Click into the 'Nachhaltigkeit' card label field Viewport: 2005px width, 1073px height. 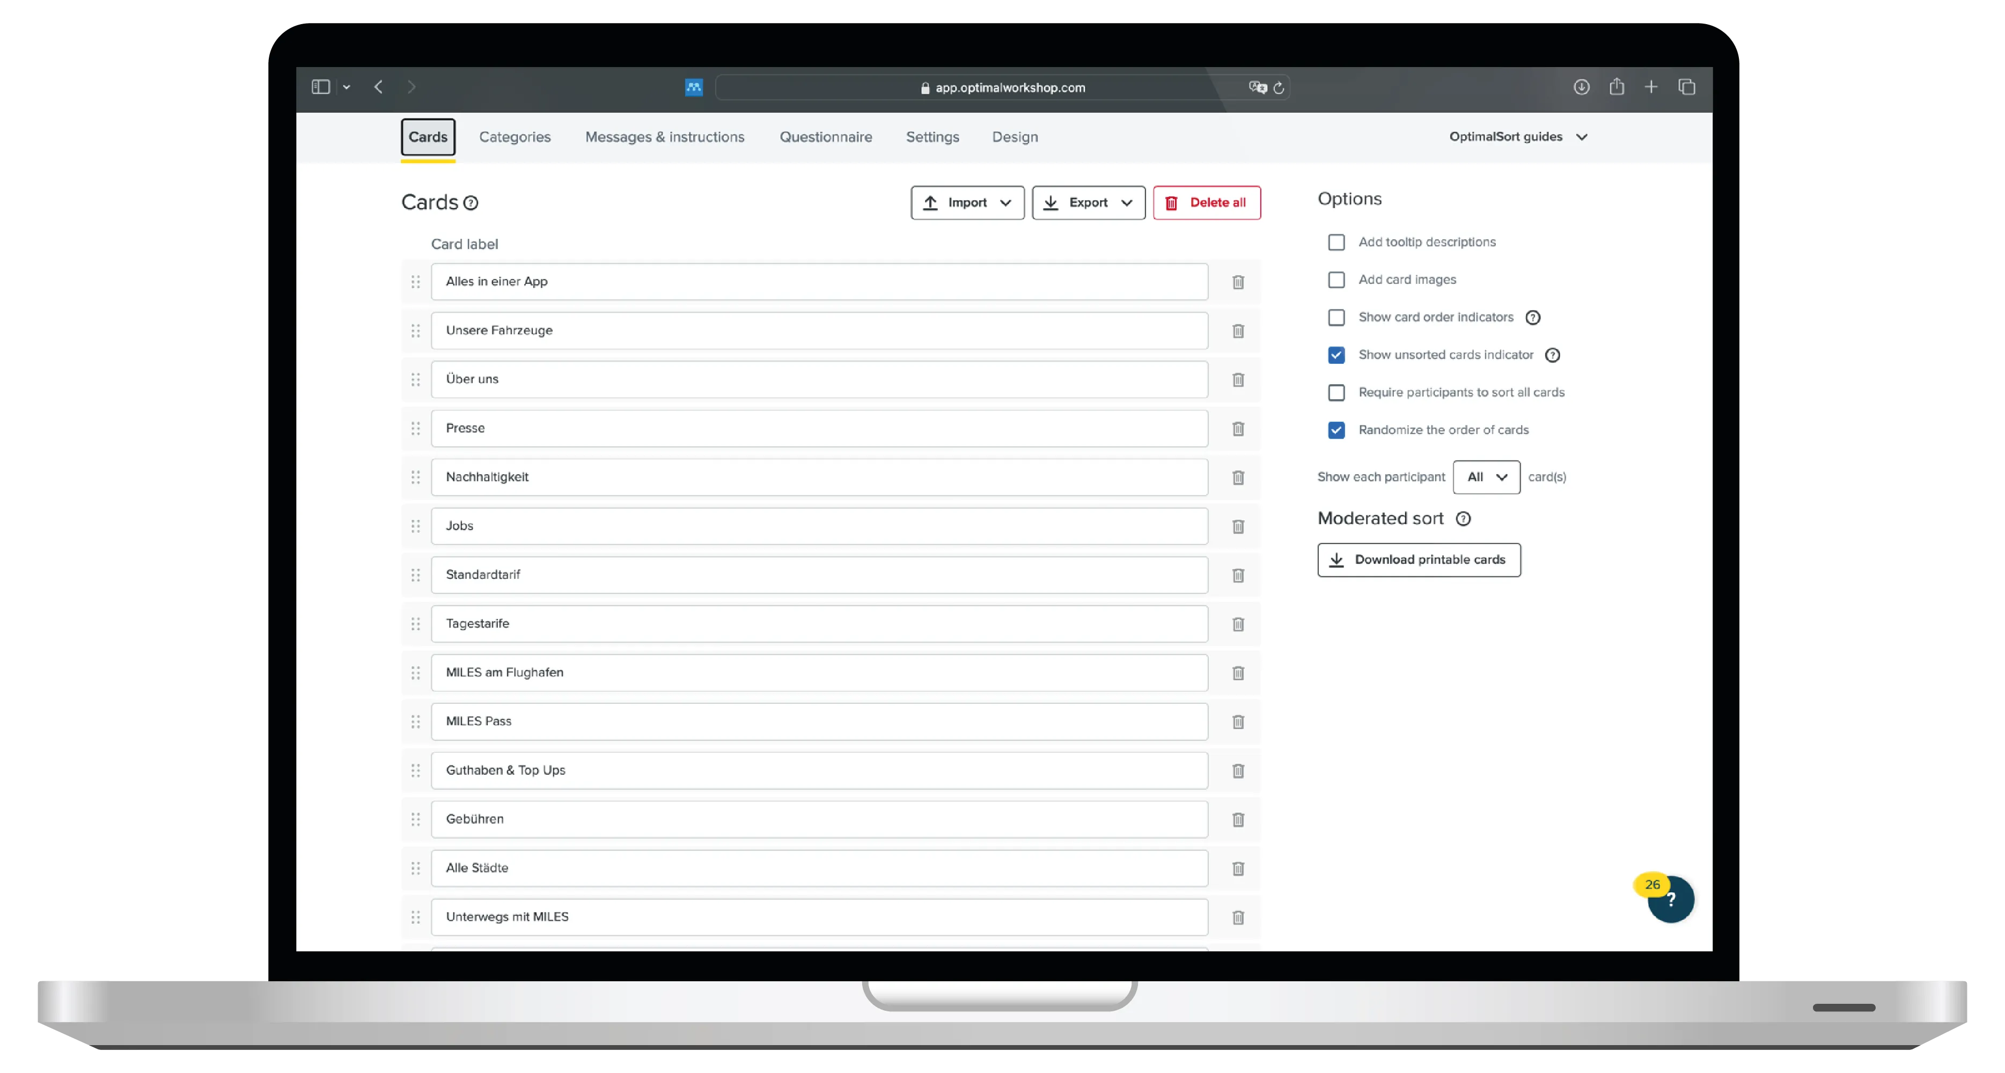(819, 477)
